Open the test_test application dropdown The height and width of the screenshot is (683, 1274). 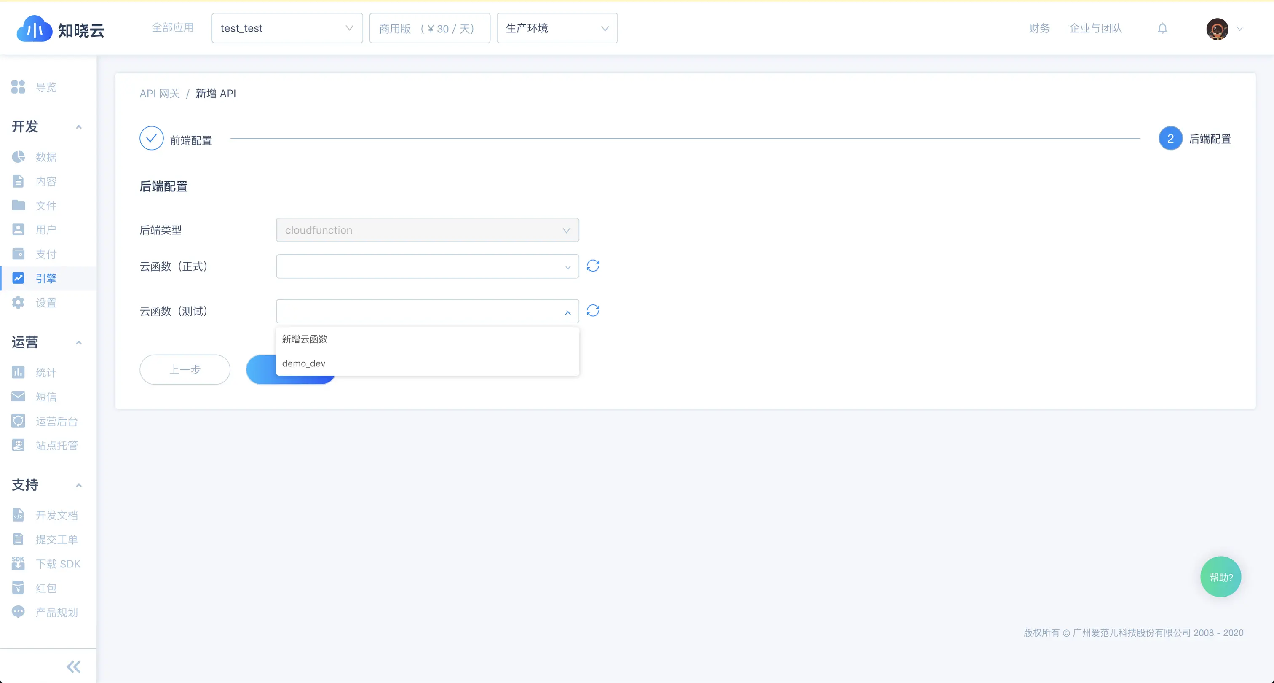[287, 28]
